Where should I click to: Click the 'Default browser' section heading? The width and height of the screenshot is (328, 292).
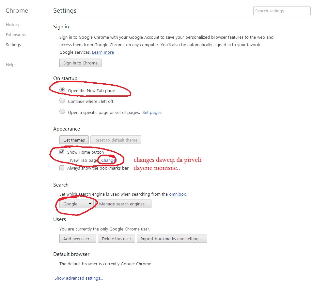(71, 254)
